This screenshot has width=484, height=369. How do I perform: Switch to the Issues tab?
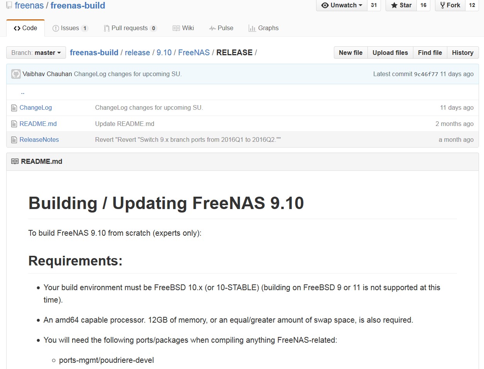70,28
